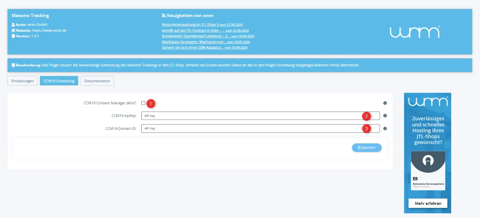Open Marktplatz-Strategien: Wachstum news link
The image size is (480, 218).
coord(206,42)
